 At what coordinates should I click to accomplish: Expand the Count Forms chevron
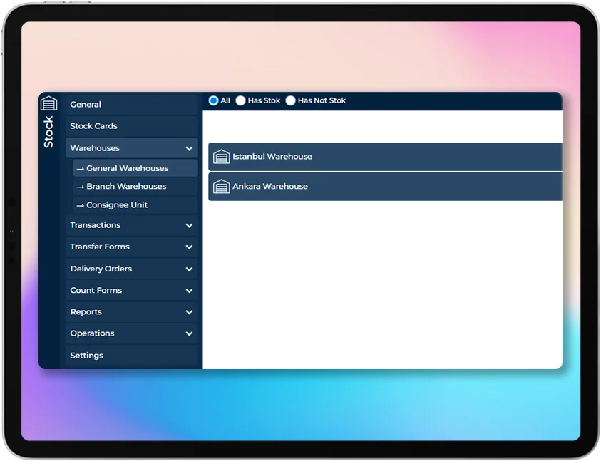click(189, 291)
